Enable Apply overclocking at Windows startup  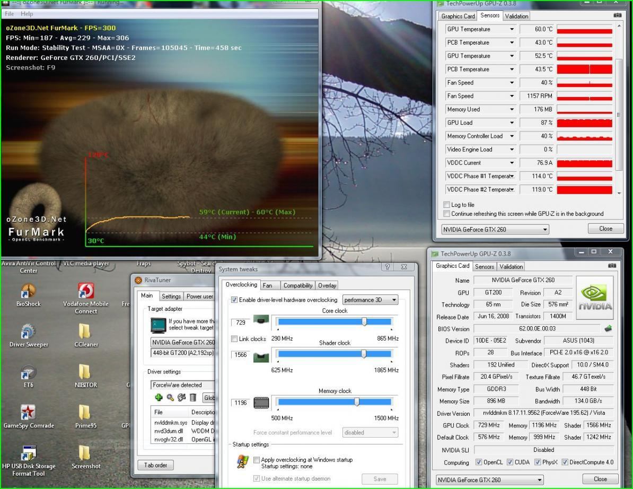257,459
